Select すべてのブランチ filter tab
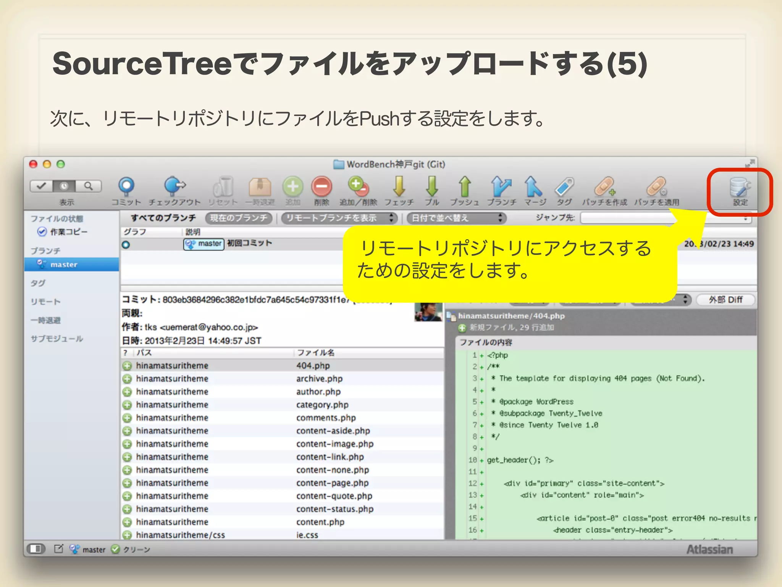 coord(163,218)
